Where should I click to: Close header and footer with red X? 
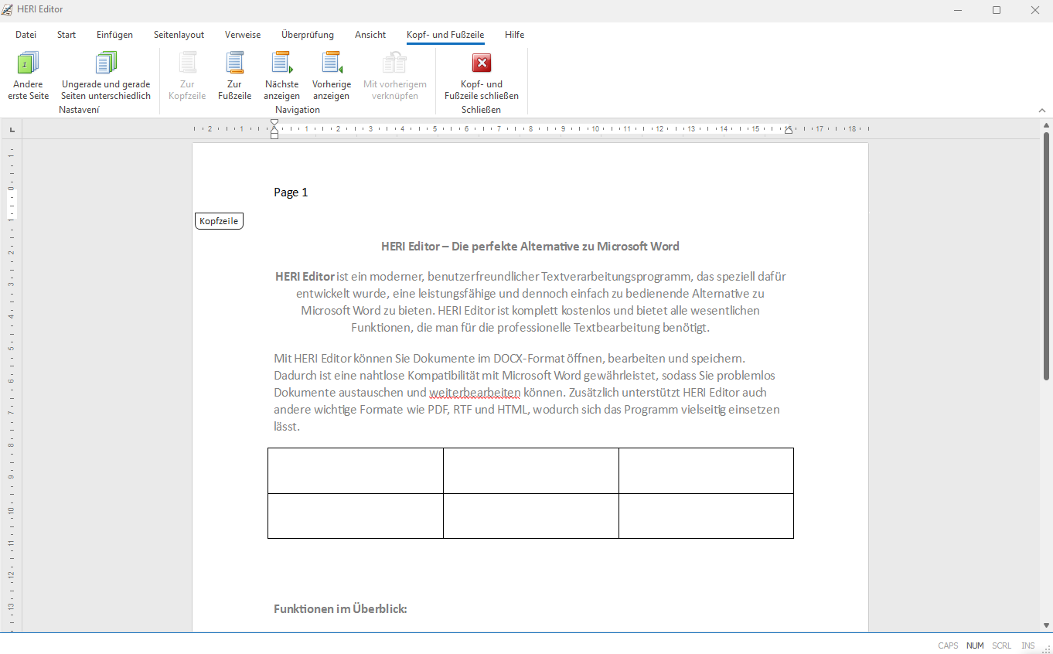click(x=482, y=63)
